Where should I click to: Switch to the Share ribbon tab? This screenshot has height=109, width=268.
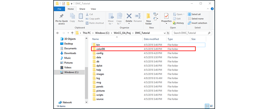(82, 9)
